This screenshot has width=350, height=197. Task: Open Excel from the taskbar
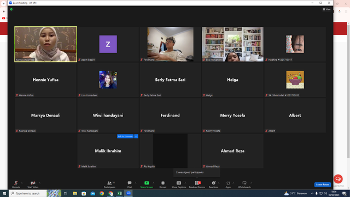tap(120, 193)
